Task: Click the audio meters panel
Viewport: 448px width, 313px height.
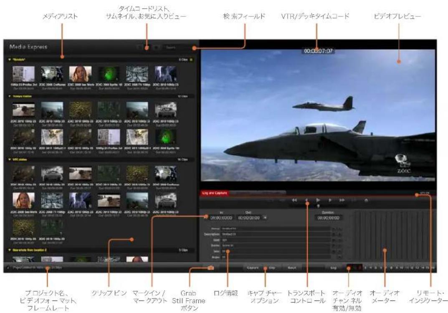Action: [393, 235]
